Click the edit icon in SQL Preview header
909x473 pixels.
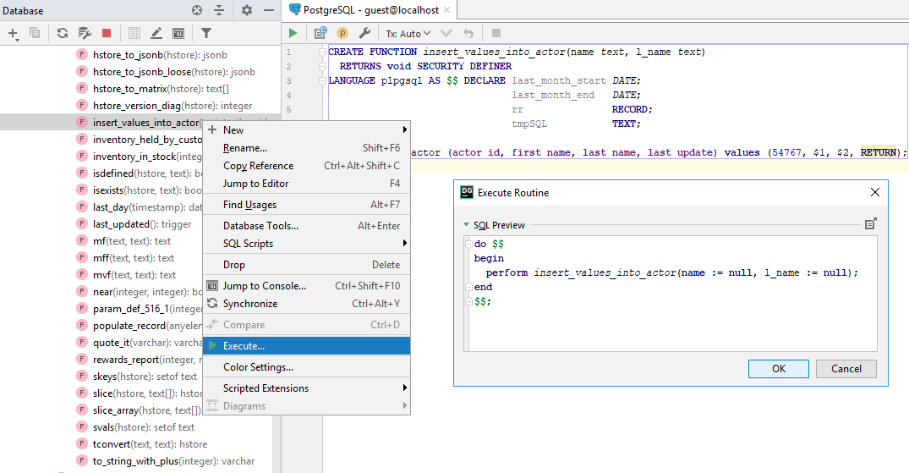click(x=870, y=224)
